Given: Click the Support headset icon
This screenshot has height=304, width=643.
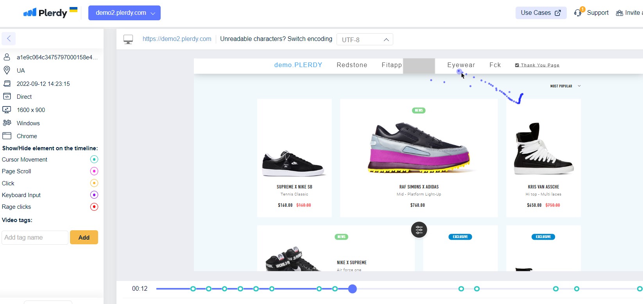Looking at the screenshot, I should tap(578, 13).
